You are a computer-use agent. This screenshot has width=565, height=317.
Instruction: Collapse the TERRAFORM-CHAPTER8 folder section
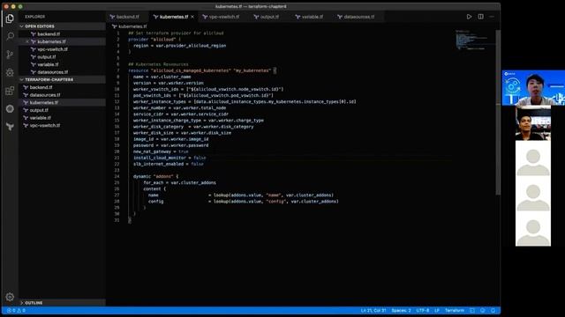[x=63, y=79]
